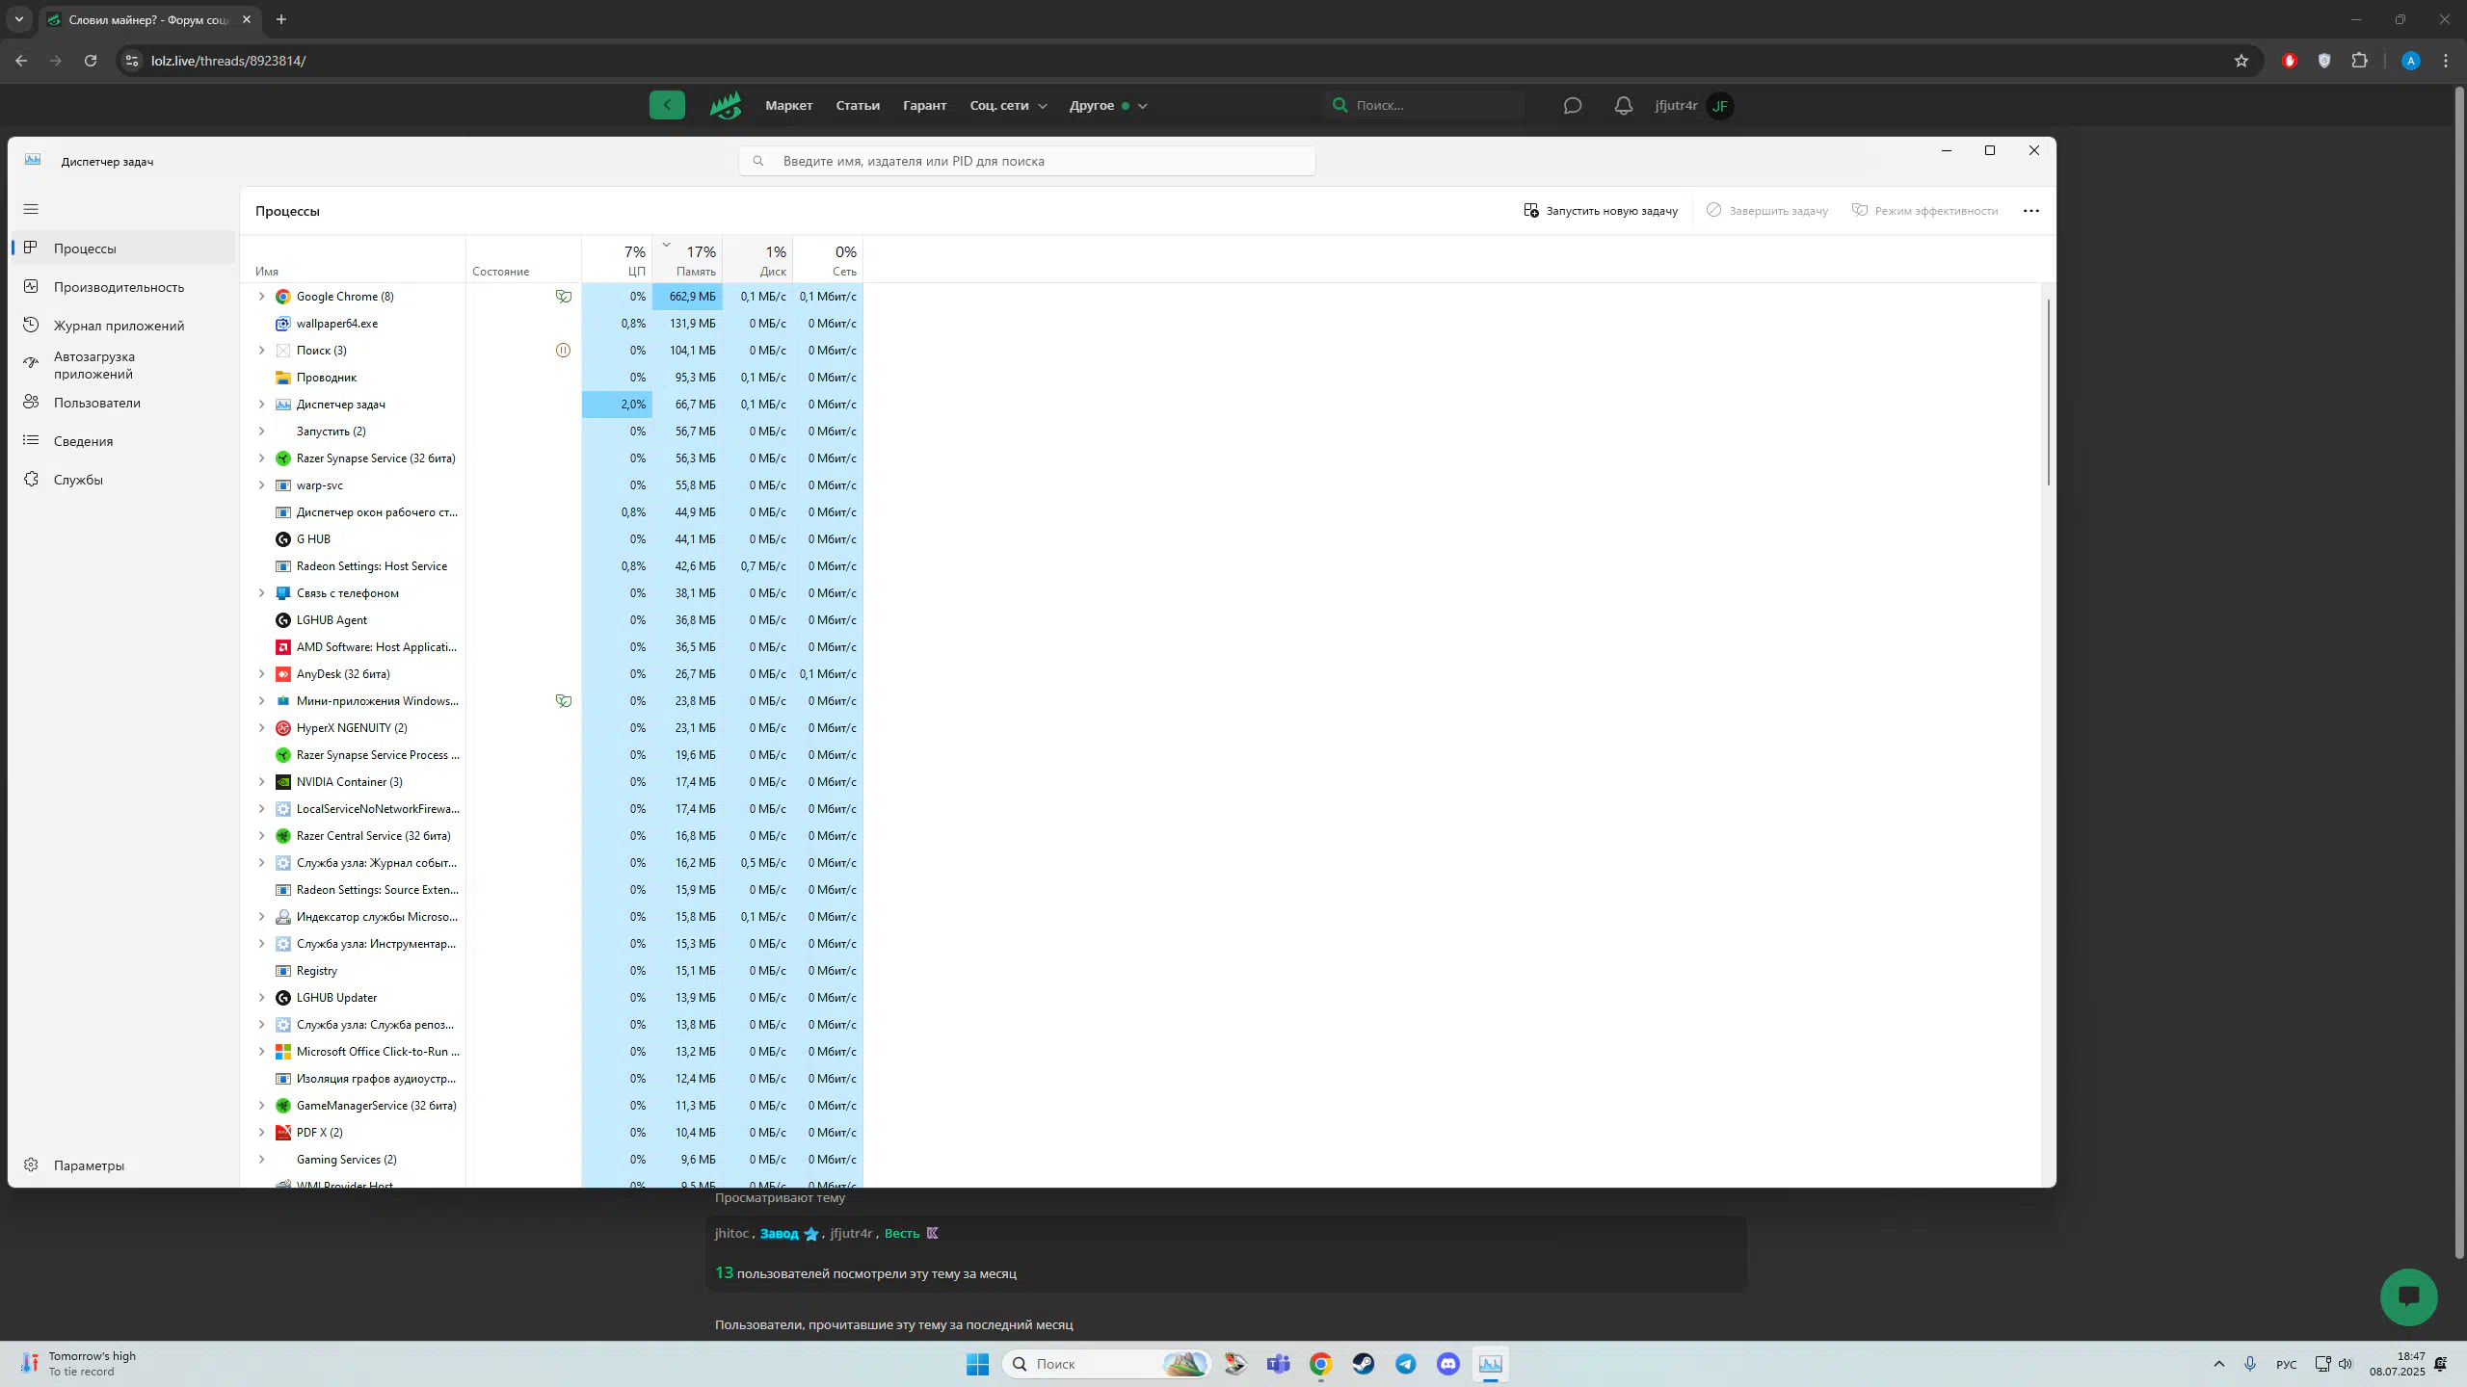Open Task Manager Settings gear icon
The width and height of the screenshot is (2467, 1387).
31,1165
